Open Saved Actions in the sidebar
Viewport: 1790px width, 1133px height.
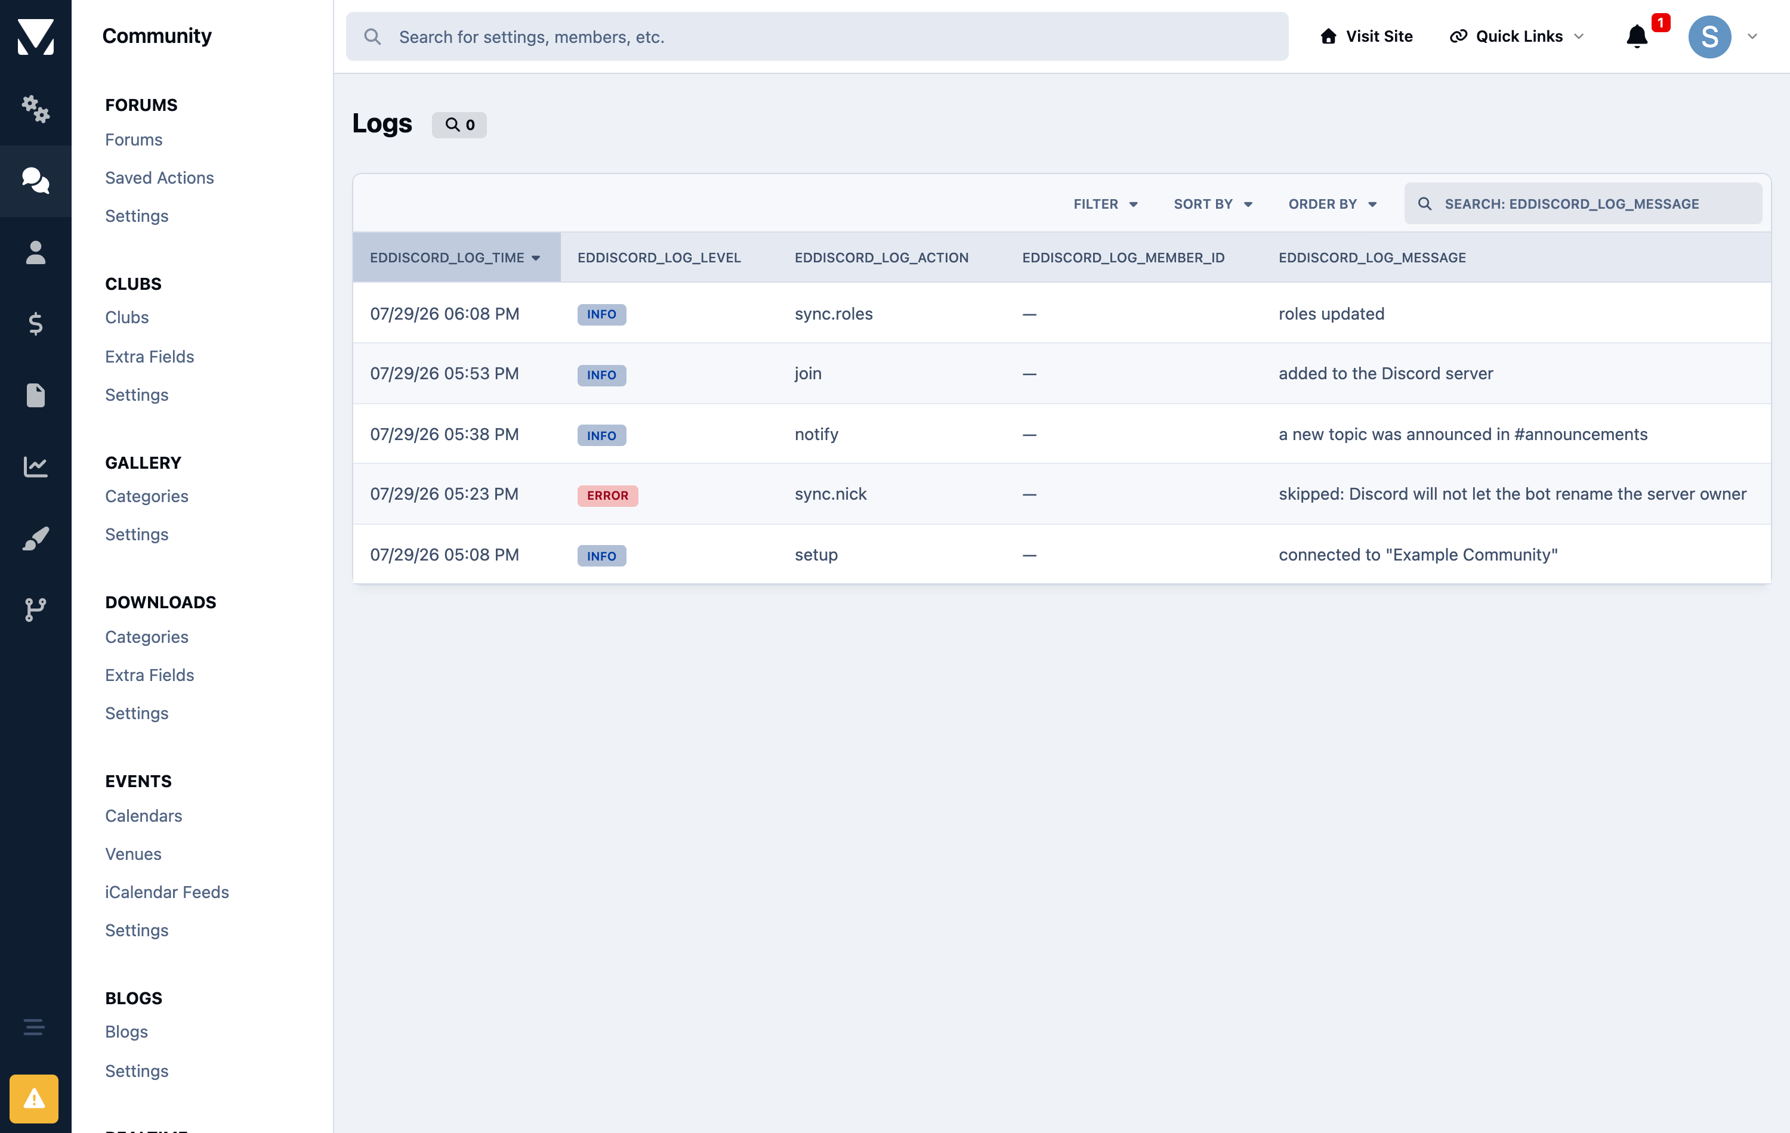[x=159, y=178]
